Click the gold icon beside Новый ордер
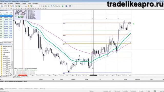Viewport: 164px width, 92px height. coord(28,6)
